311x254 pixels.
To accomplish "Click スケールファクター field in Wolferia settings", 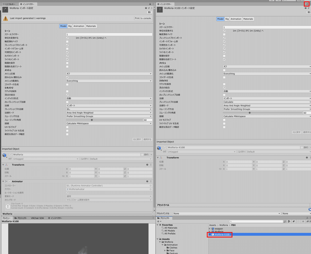I will click(109, 34).
